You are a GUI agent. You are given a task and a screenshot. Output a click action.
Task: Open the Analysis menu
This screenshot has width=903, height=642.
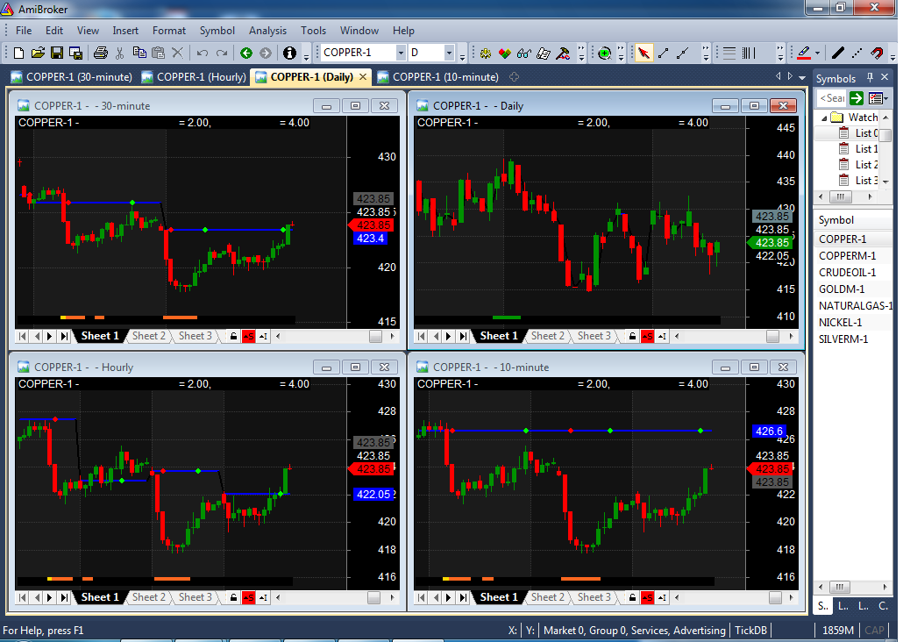point(267,31)
